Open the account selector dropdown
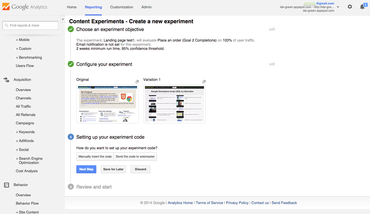The width and height of the screenshot is (370, 214). click(x=338, y=7)
